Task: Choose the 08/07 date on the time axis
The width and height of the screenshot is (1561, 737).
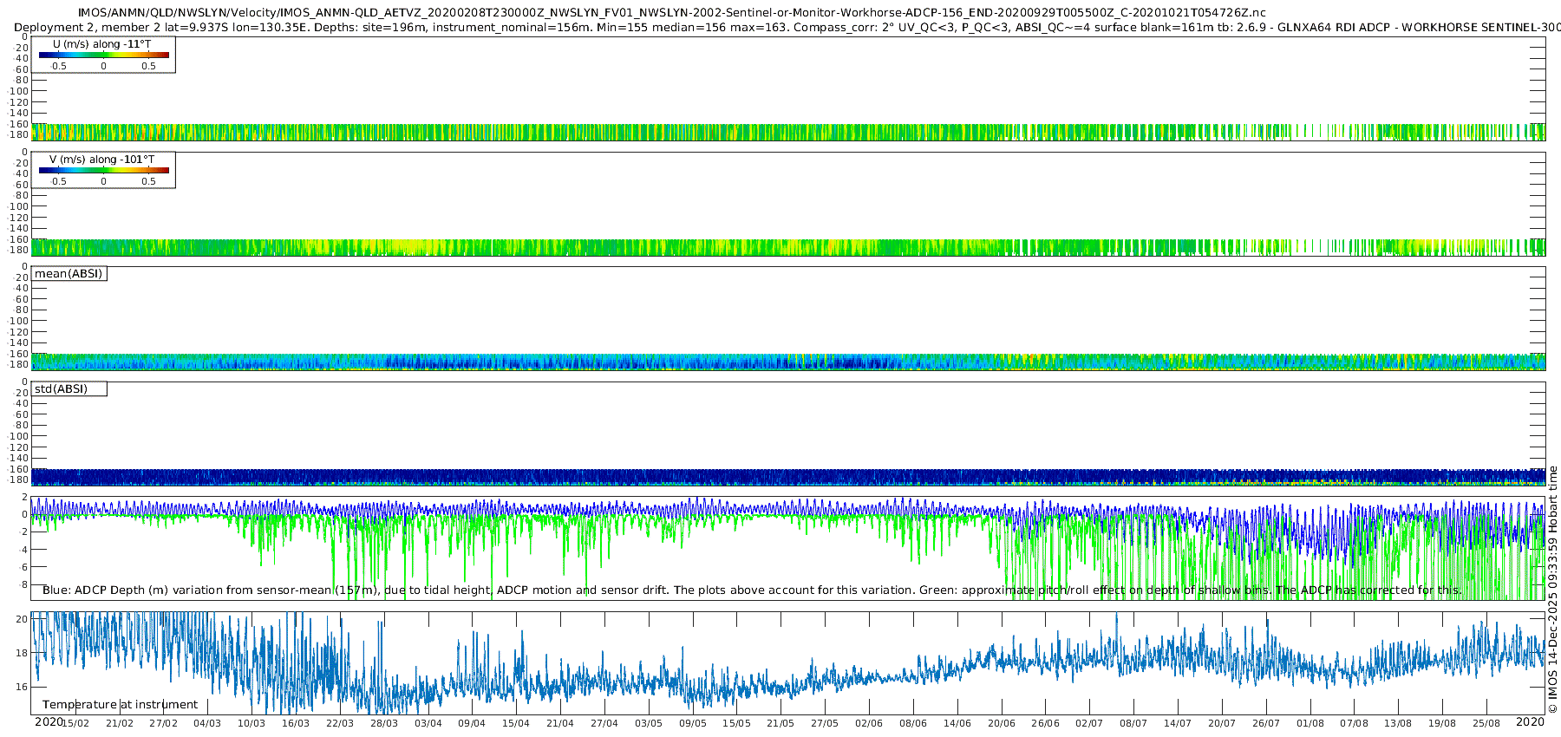Action: pos(1133,723)
